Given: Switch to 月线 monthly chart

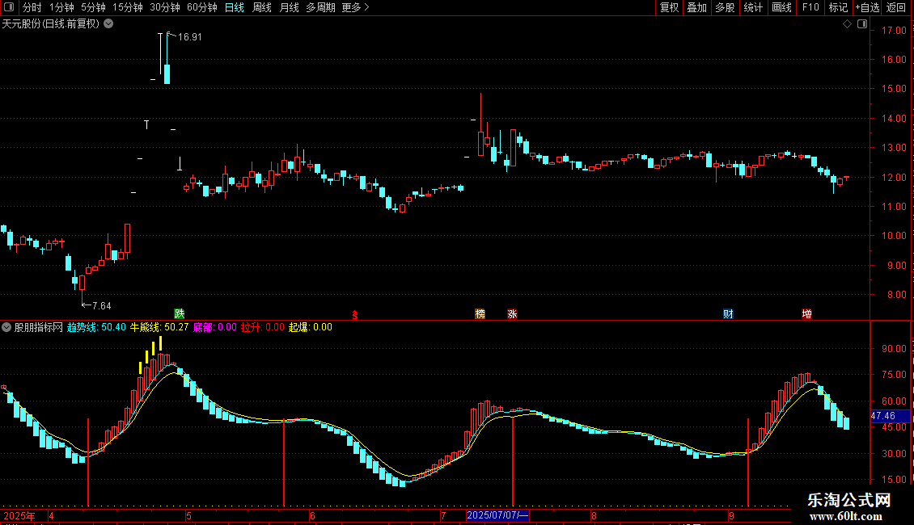Looking at the screenshot, I should coord(289,7).
